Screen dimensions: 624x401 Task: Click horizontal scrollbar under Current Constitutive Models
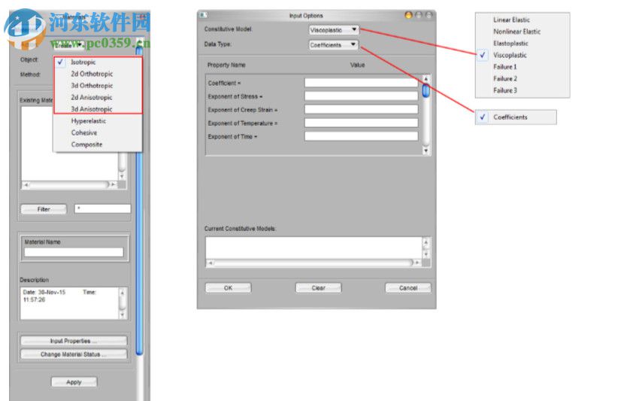click(314, 263)
